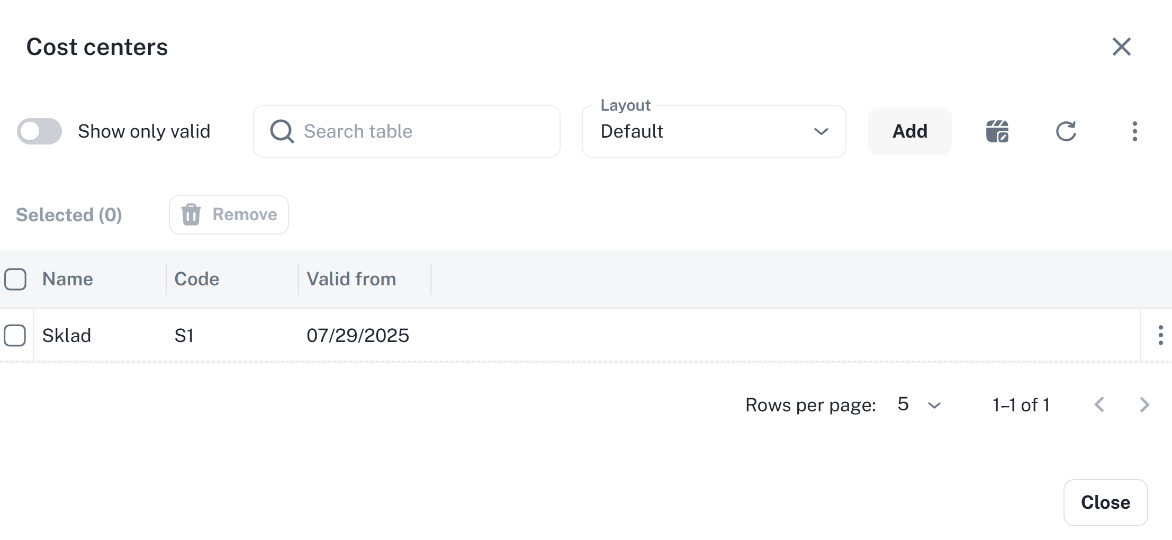Click the Close button
The height and width of the screenshot is (540, 1172).
pyautogui.click(x=1105, y=502)
